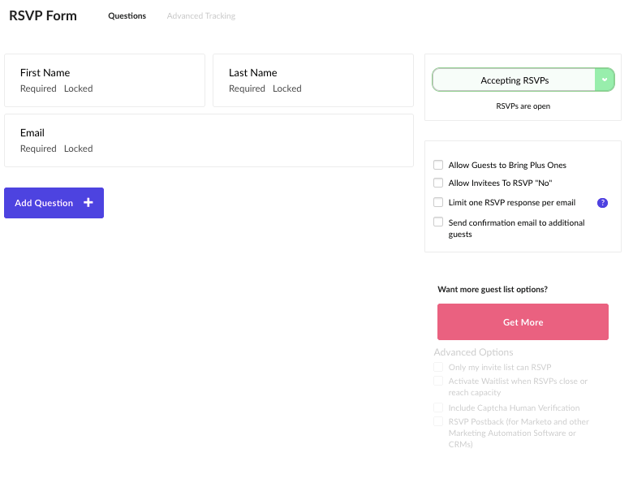Open the Advanced Tracking tab
This screenshot has height=483, width=633.
(x=201, y=15)
